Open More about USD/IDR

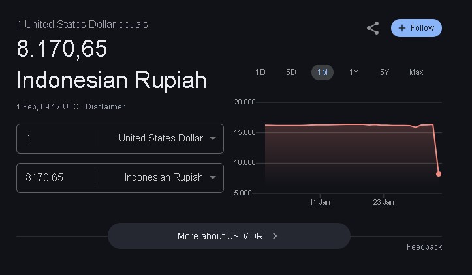click(229, 236)
